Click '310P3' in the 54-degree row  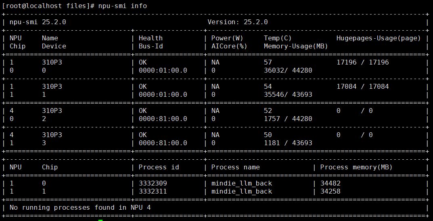(x=52, y=87)
